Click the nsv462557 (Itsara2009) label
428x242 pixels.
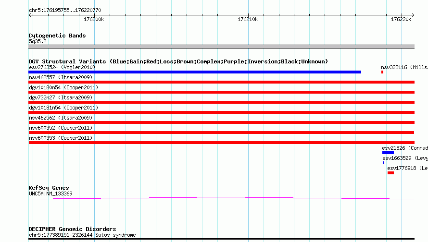click(61, 77)
